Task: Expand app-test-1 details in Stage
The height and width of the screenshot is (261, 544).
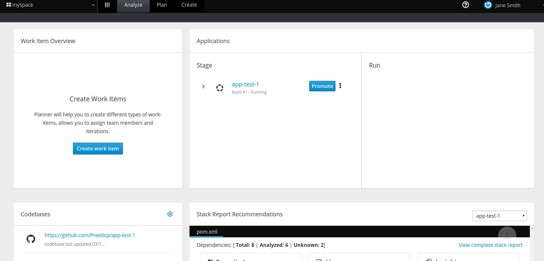Action: point(204,86)
